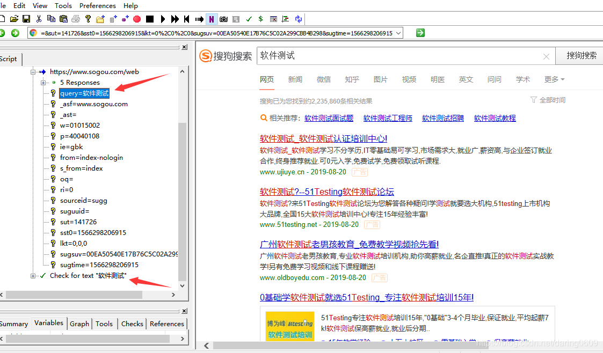The height and width of the screenshot is (353, 603).
Task: Open the 软件测试面试题 related link
Action: 329,119
